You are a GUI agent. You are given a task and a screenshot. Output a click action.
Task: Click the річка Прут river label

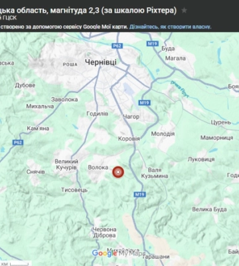(x=180, y=89)
